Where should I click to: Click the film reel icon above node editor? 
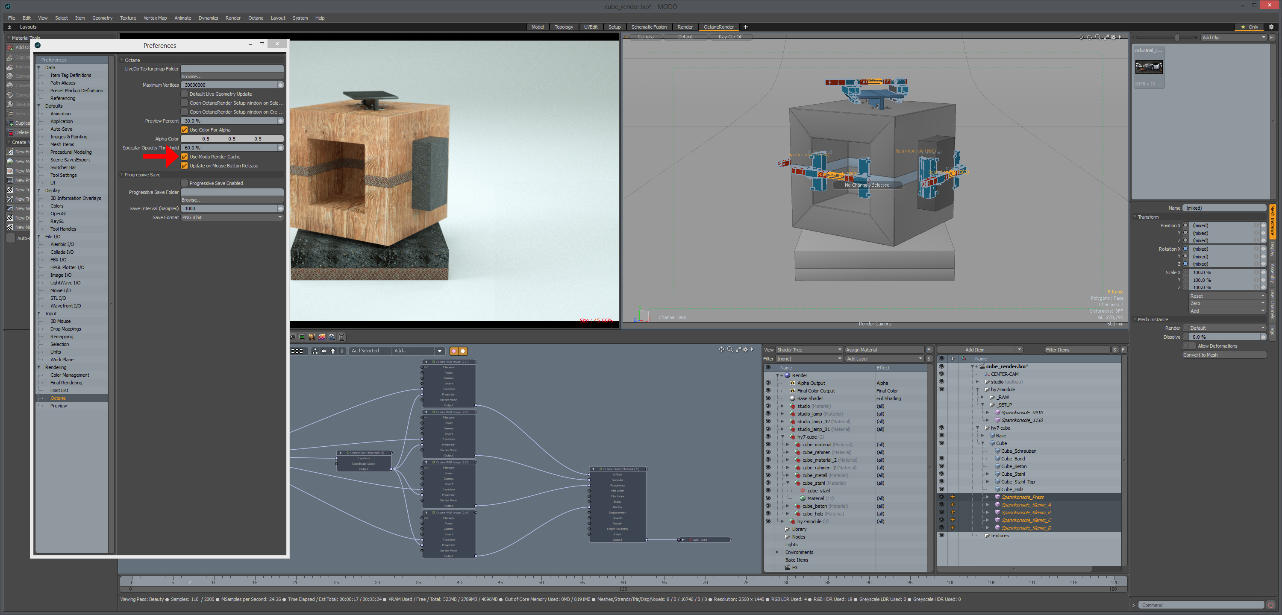coord(332,337)
